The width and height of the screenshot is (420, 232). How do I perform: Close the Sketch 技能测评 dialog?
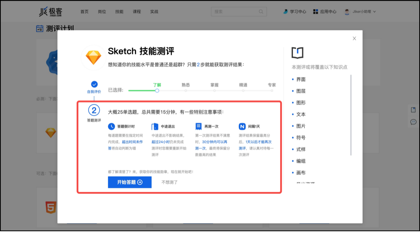[355, 38]
